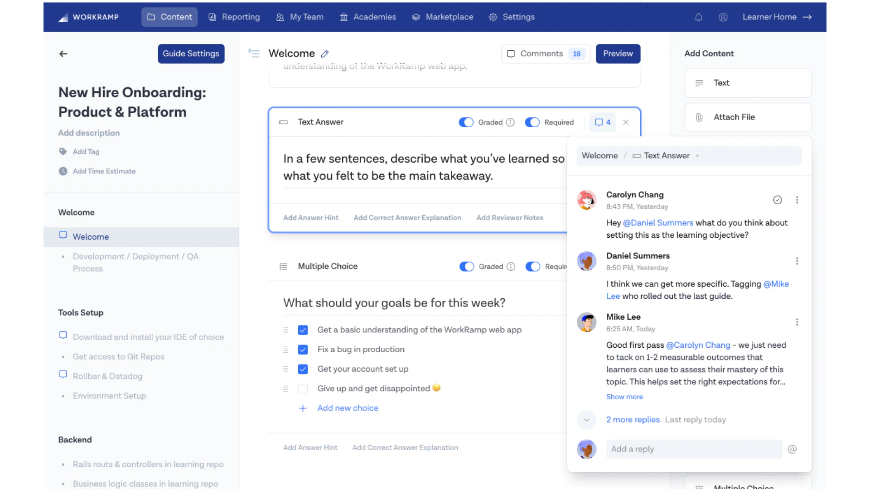Expand 2 more replies in comment thread
The width and height of the screenshot is (870, 489).
click(633, 420)
